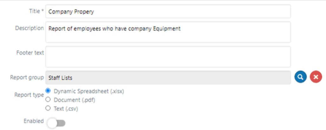Click the "Text (.csv)" label text

point(66,108)
